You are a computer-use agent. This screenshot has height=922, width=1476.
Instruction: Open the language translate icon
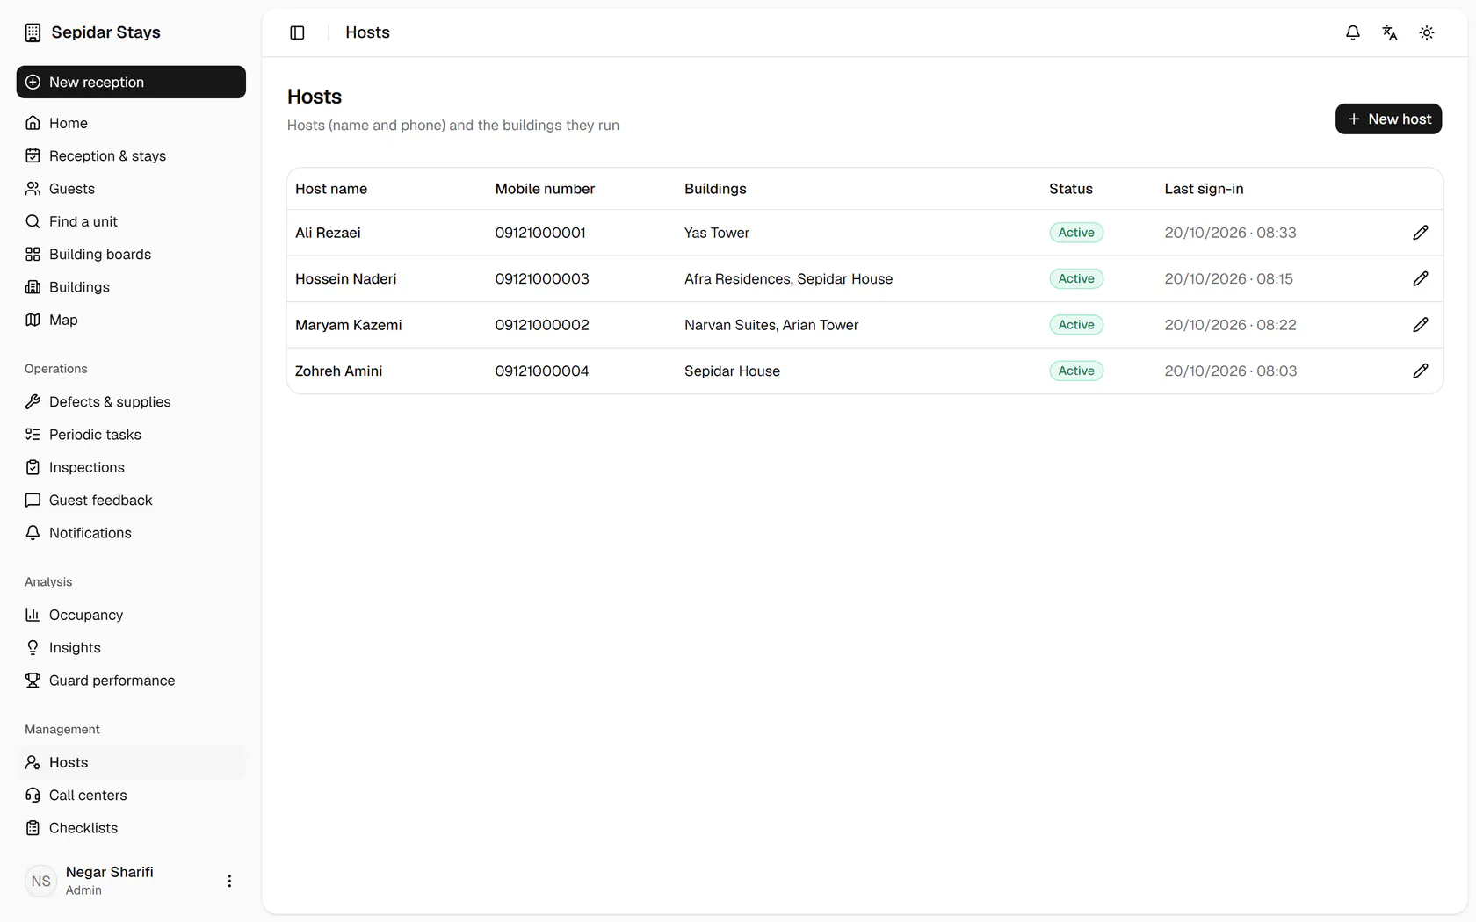tap(1390, 32)
